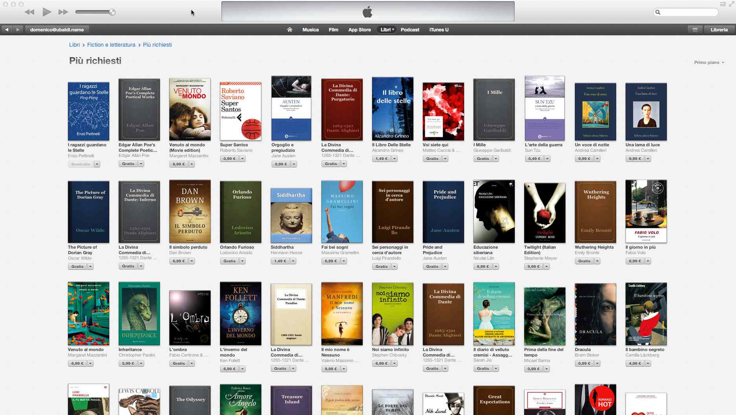Skip forward with the fast-forward button
This screenshot has width=736, height=415.
[63, 12]
